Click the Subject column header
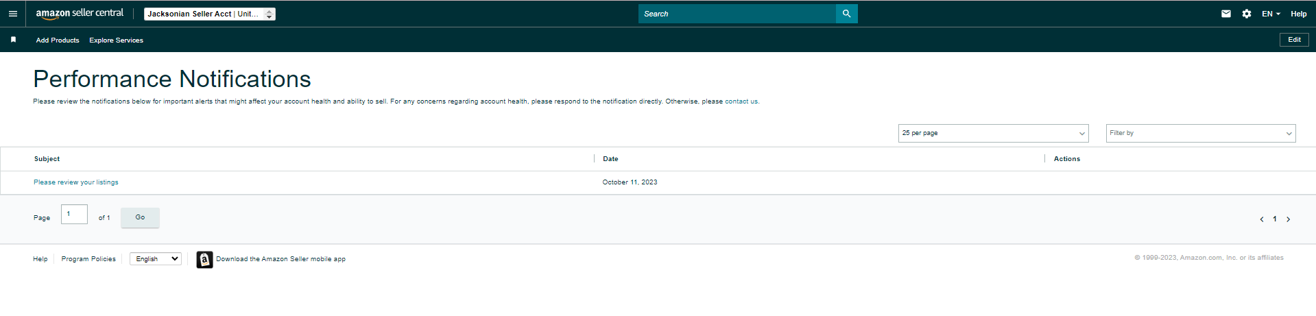Screen dimensions: 1316x316 click(47, 159)
